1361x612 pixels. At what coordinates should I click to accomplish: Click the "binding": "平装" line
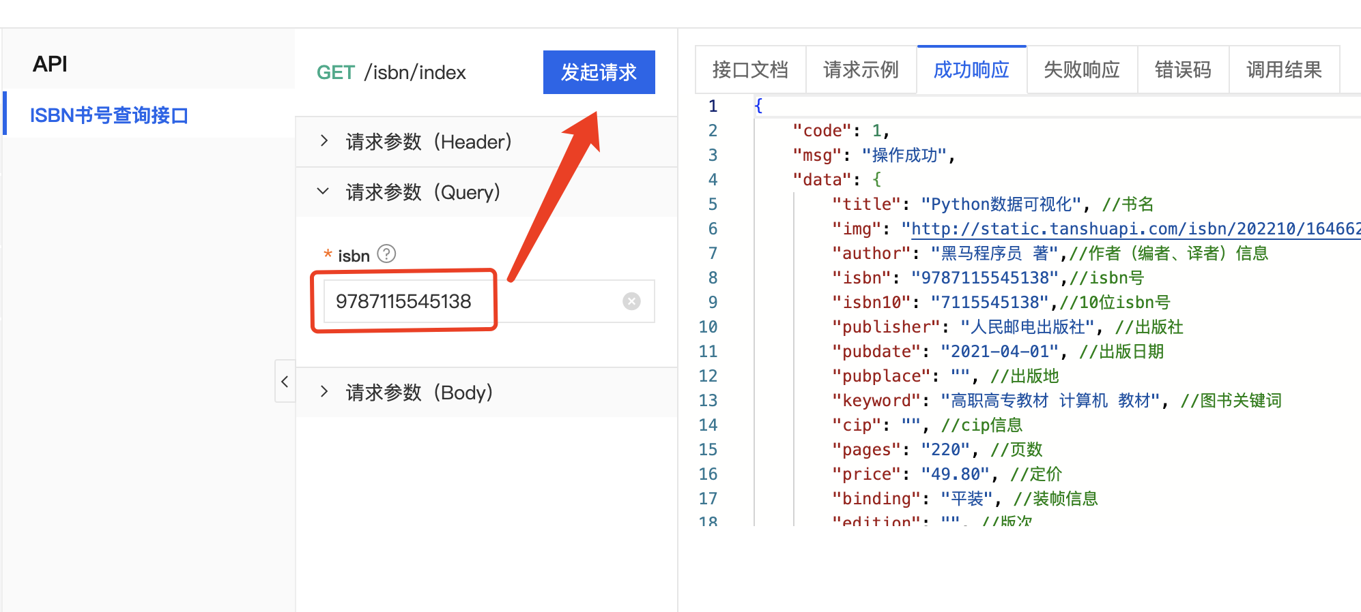965,499
